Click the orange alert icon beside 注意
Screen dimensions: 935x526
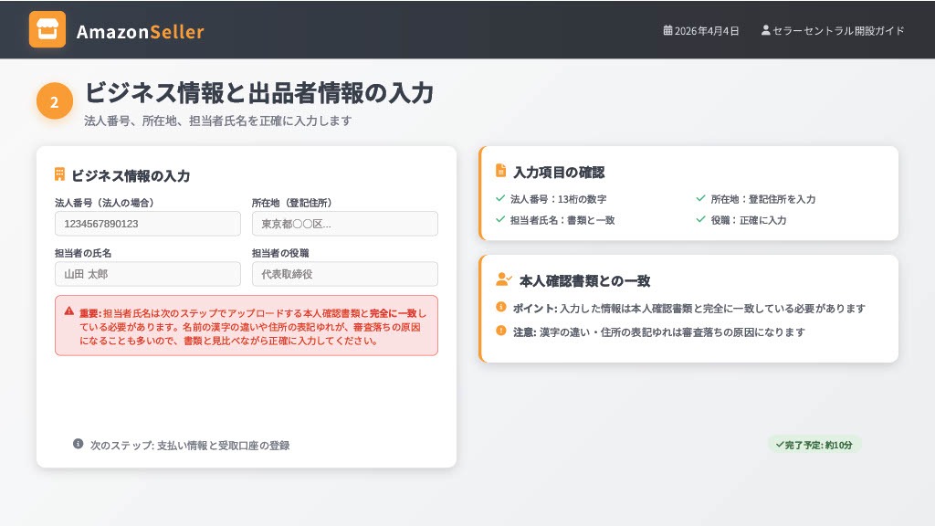tap(500, 331)
